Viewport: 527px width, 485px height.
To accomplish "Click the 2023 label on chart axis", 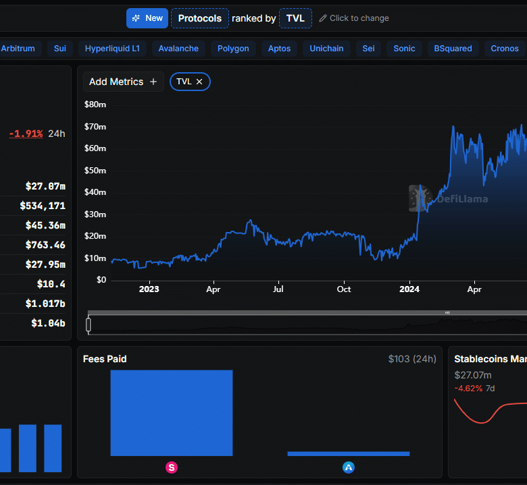I will pyautogui.click(x=149, y=289).
